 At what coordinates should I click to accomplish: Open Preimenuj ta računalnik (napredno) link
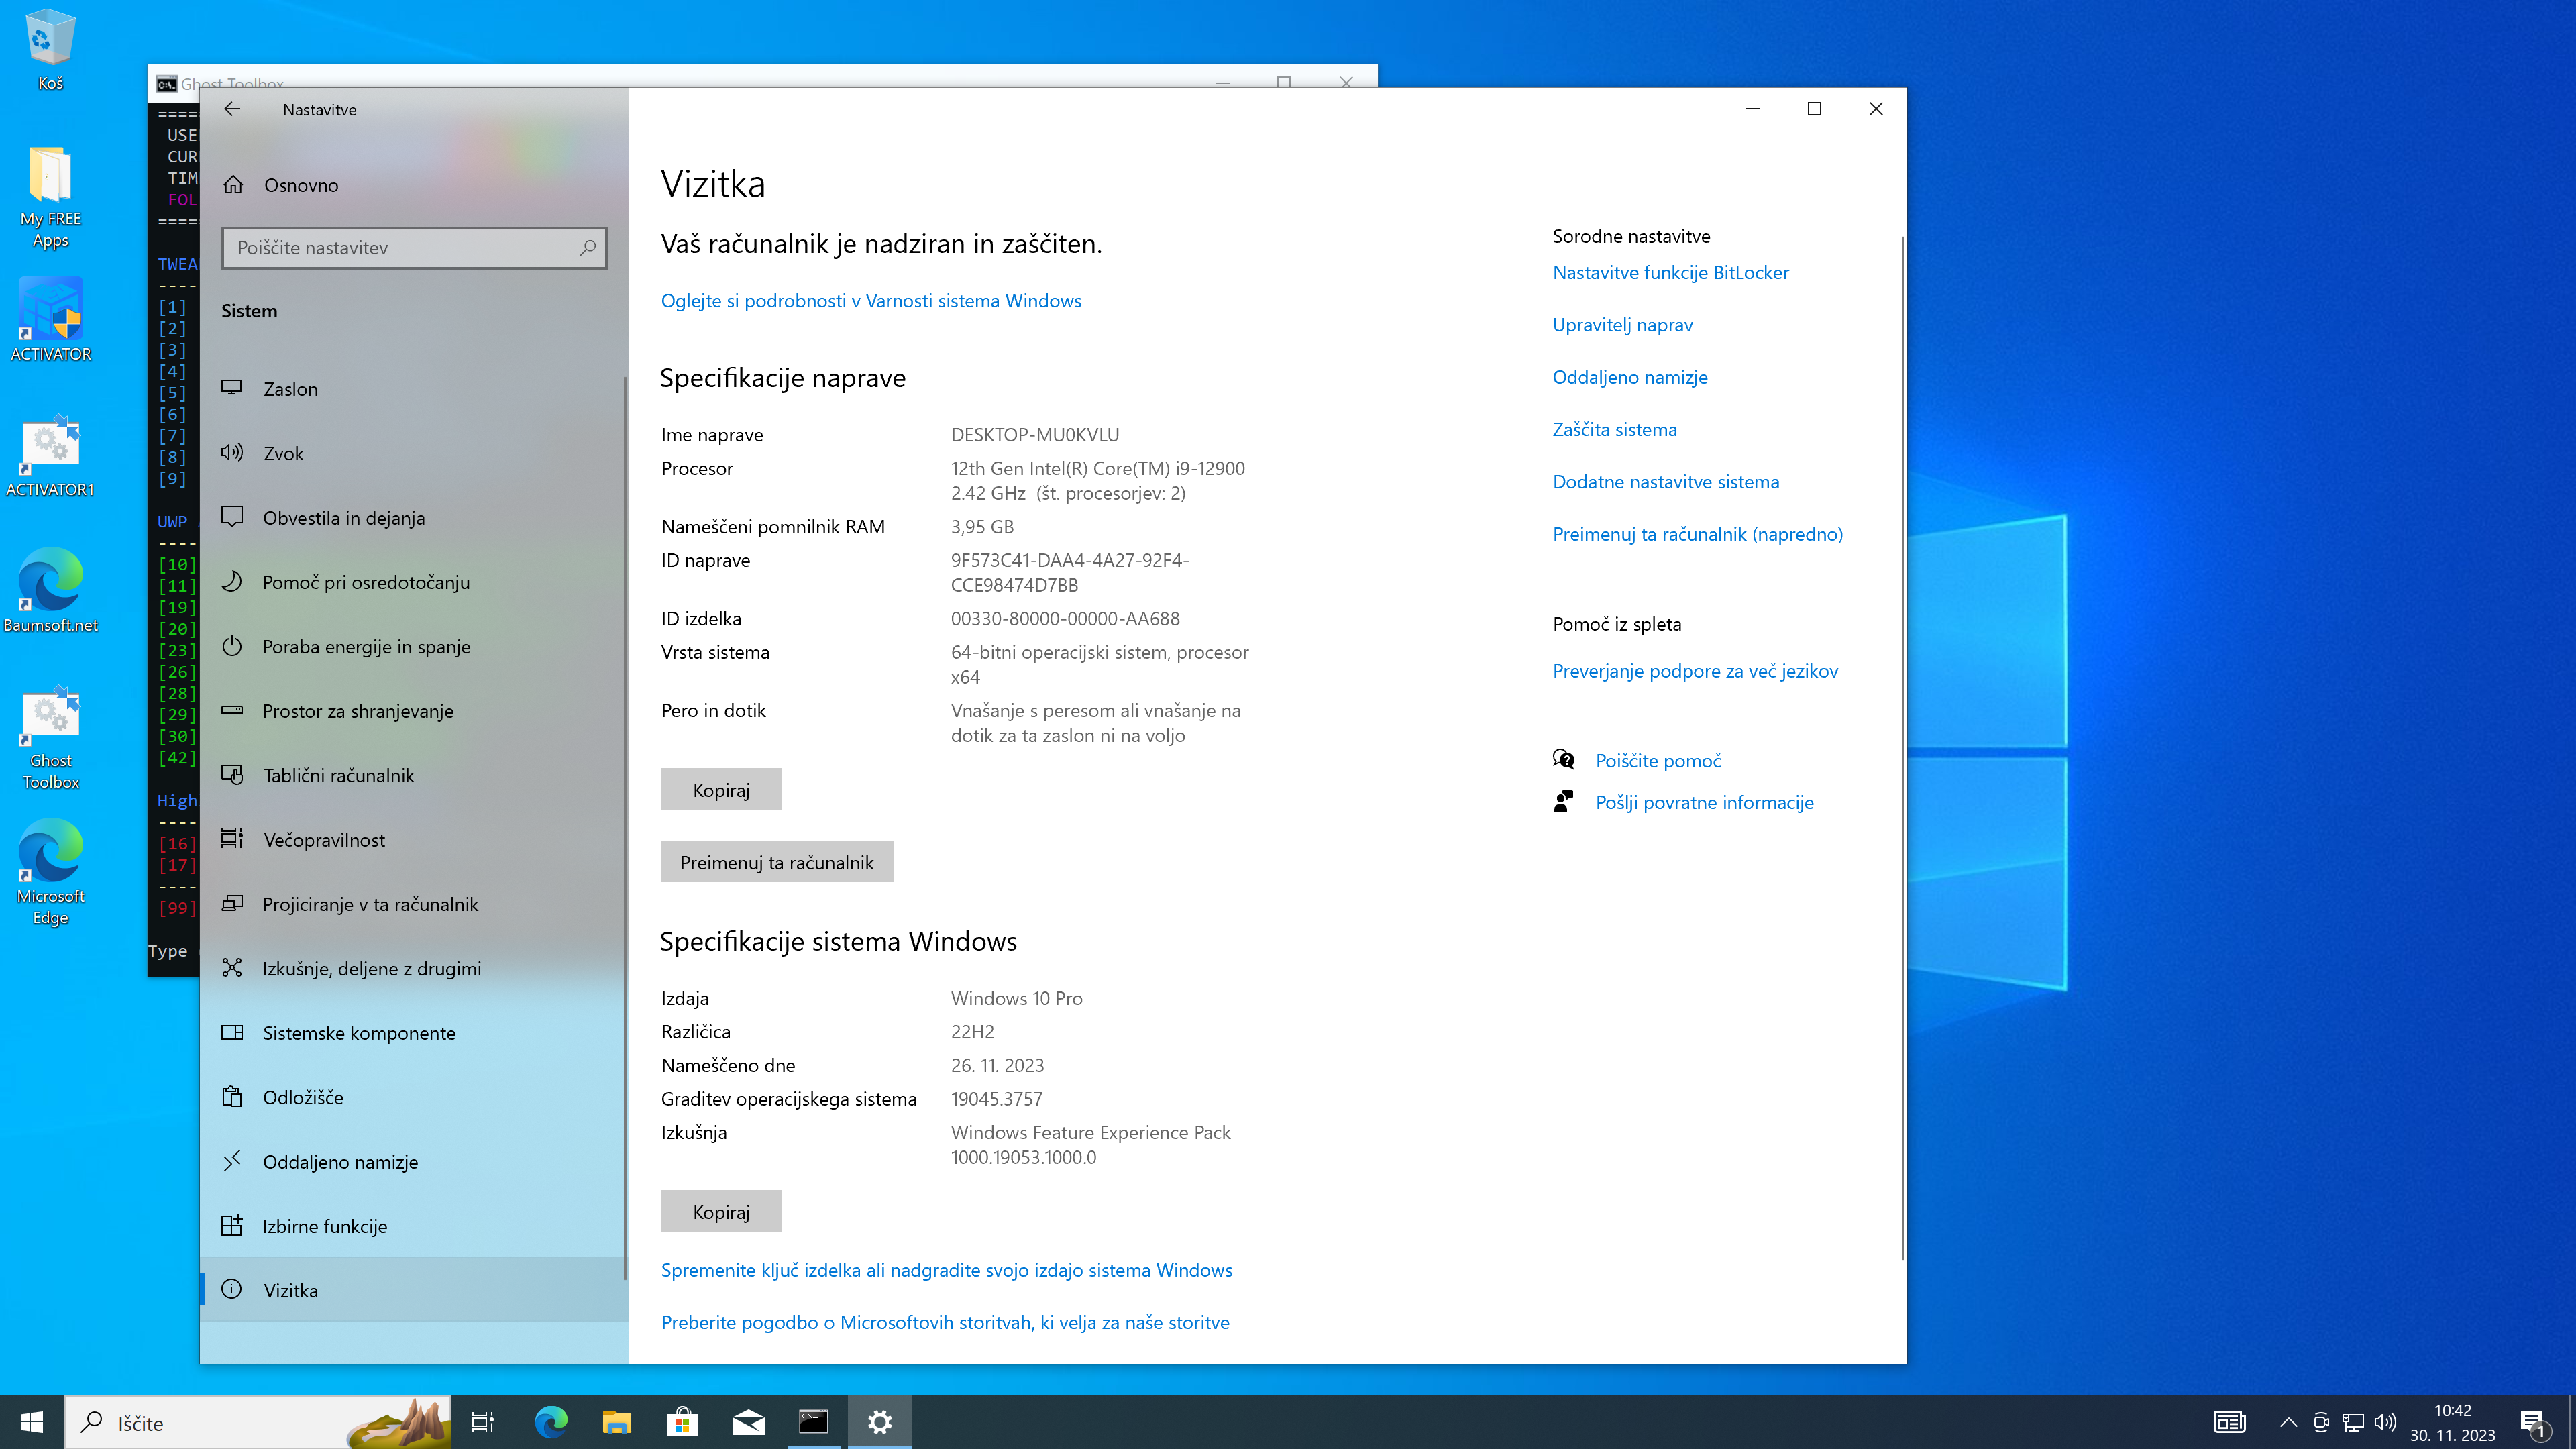pos(1697,534)
